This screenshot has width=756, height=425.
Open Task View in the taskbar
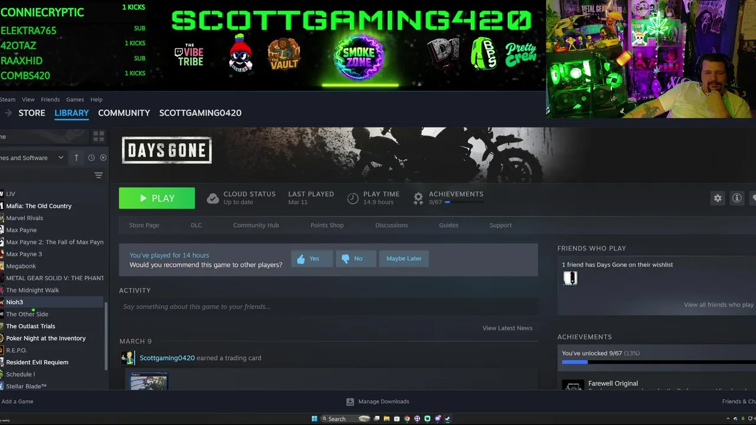click(377, 419)
